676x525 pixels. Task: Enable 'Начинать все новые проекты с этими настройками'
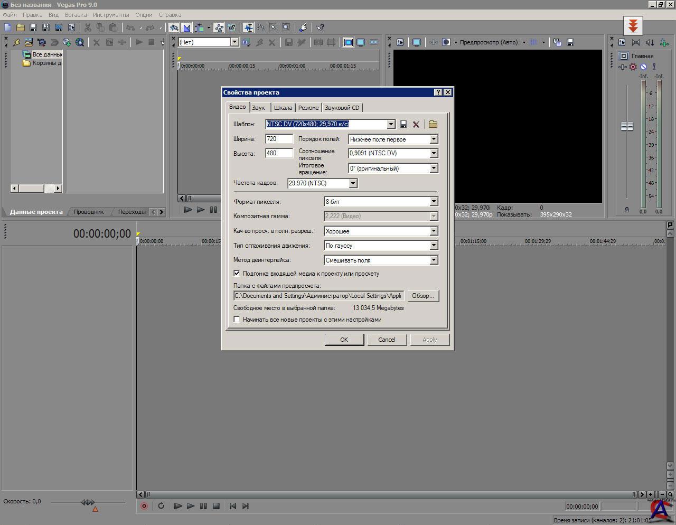[237, 320]
